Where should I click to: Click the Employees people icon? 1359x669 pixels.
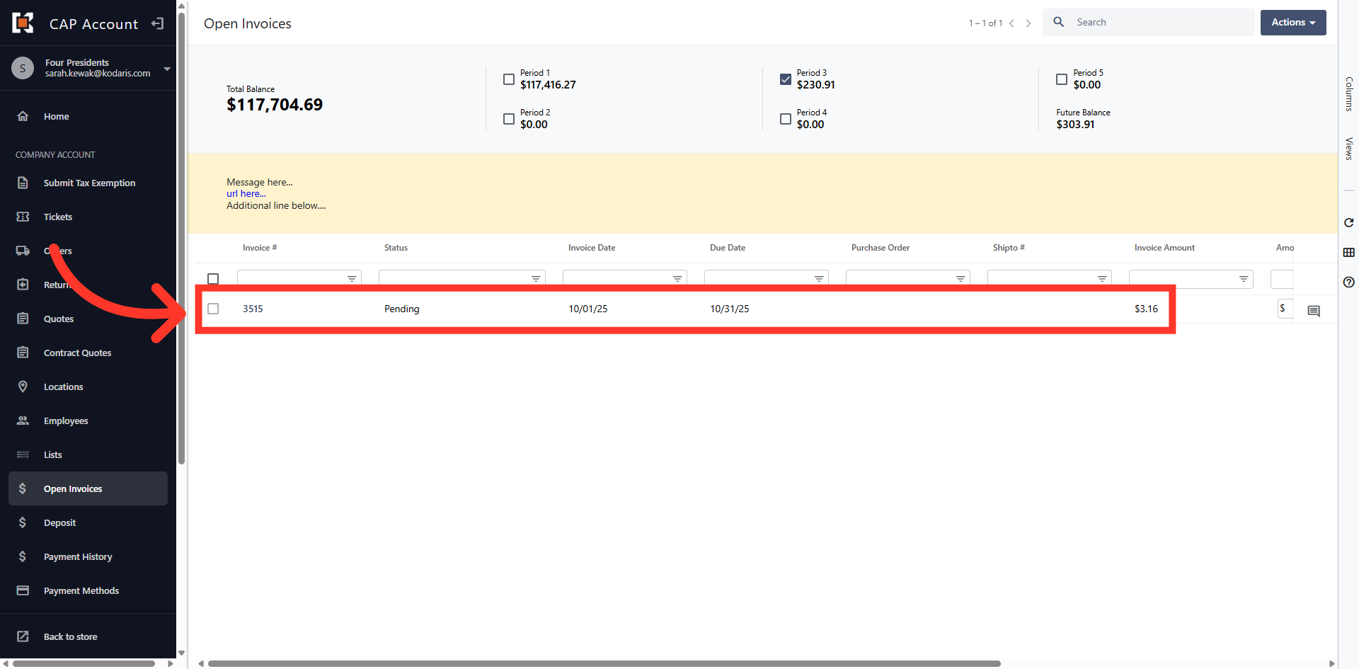(x=23, y=421)
